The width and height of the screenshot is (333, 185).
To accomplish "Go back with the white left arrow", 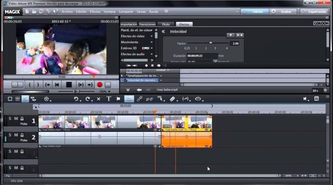I will 139,90.
